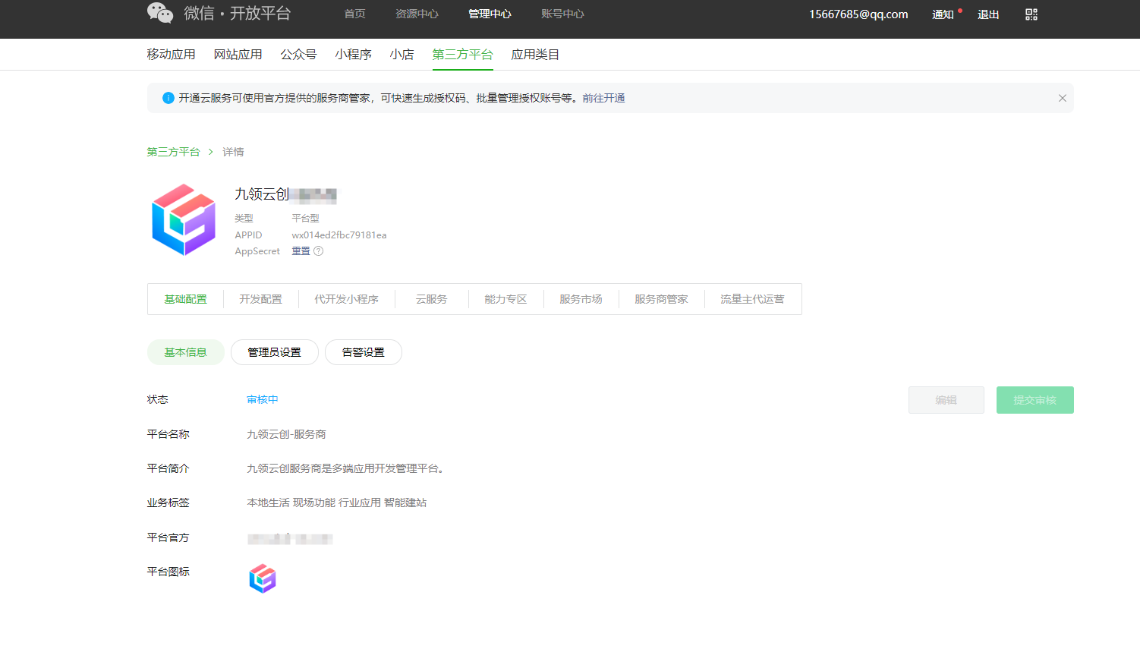Open 资源中心 in top navigation
This screenshot has width=1140, height=649.
tap(417, 14)
